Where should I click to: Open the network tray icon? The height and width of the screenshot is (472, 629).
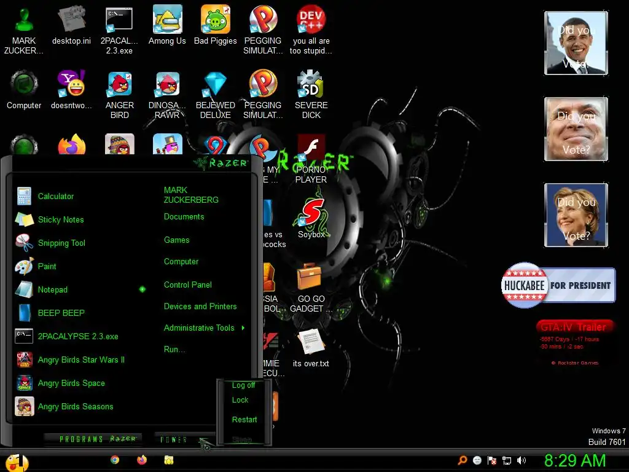point(507,461)
